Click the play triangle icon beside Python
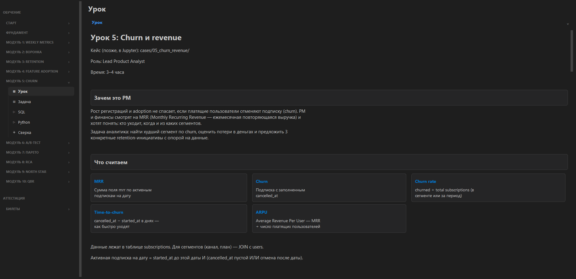Image resolution: width=576 pixels, height=279 pixels. point(14,122)
